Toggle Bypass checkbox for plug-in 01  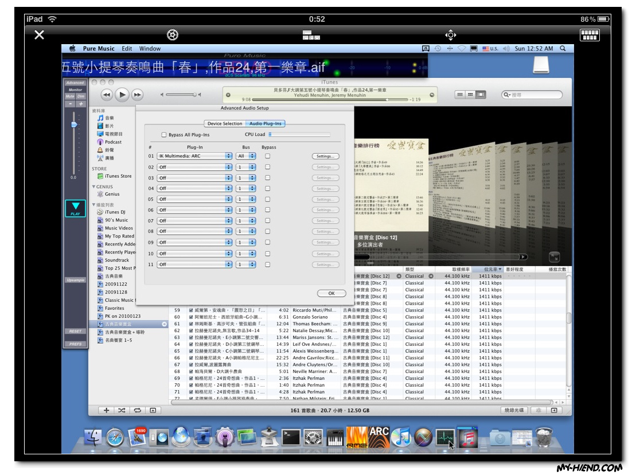tap(267, 156)
